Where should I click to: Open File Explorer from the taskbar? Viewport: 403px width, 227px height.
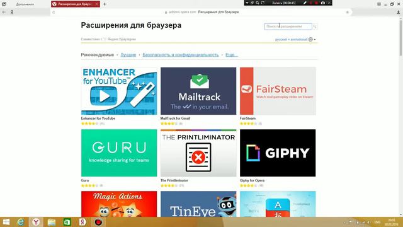(x=52, y=222)
